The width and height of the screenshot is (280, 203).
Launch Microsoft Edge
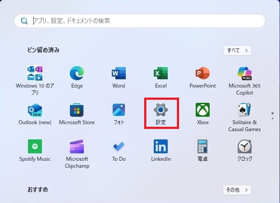click(77, 73)
